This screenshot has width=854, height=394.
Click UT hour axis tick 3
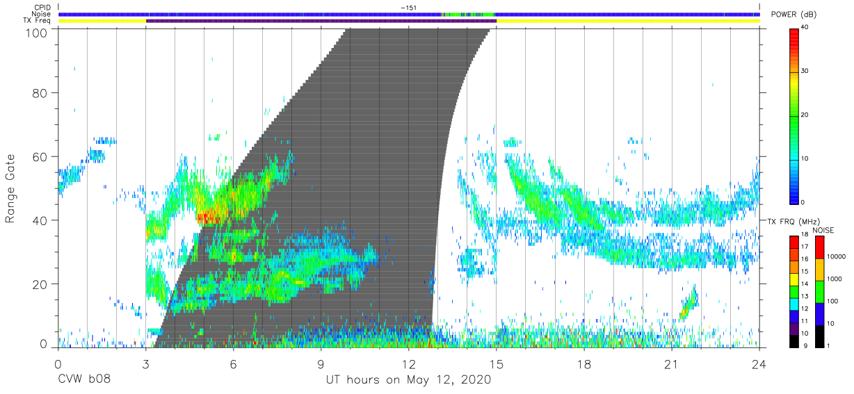tap(145, 363)
